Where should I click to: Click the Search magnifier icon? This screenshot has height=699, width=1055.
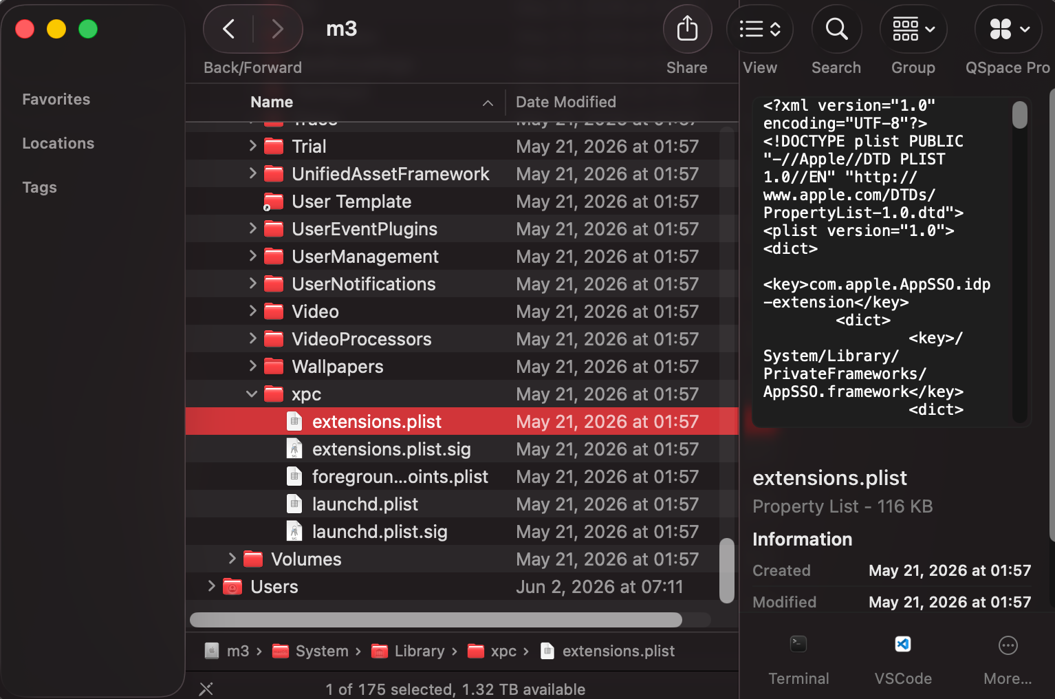[x=836, y=29]
